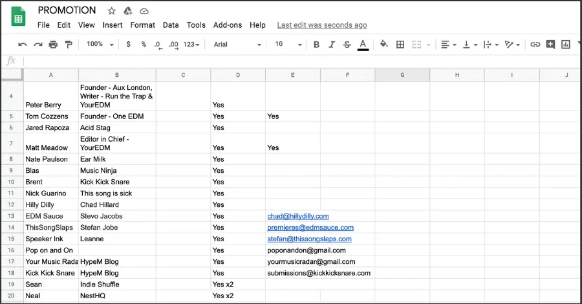Viewport: 582px width, 304px height.
Task: Star the PROMOTION document
Action: (x=111, y=11)
